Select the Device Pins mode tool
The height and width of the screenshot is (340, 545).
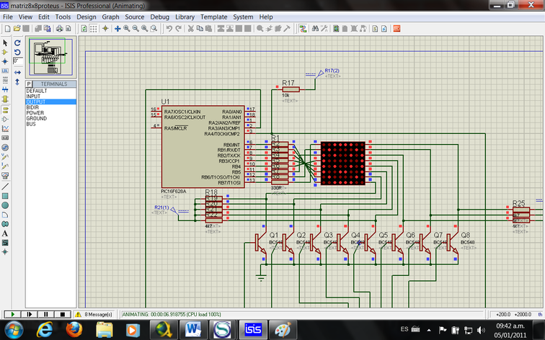[x=5, y=119]
